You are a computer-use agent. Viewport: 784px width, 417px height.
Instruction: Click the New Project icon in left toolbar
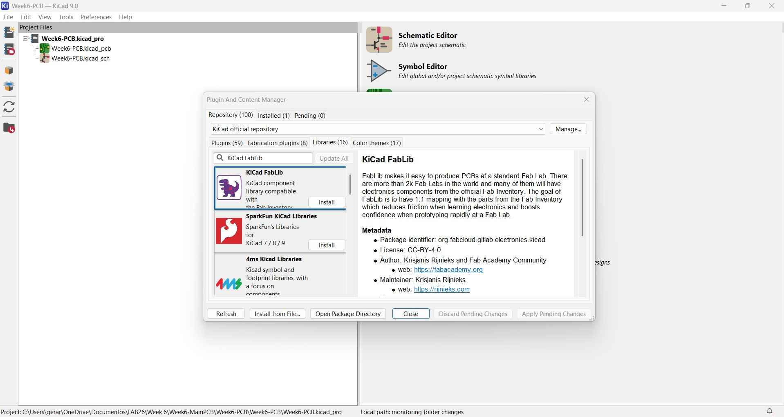[9, 32]
